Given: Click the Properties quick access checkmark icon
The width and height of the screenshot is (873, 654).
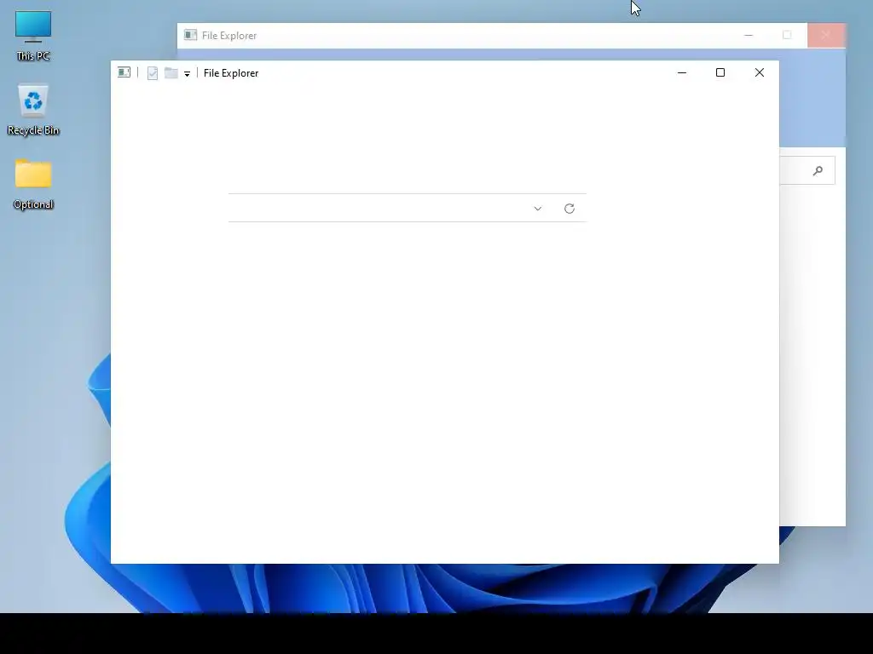Looking at the screenshot, I should (152, 73).
